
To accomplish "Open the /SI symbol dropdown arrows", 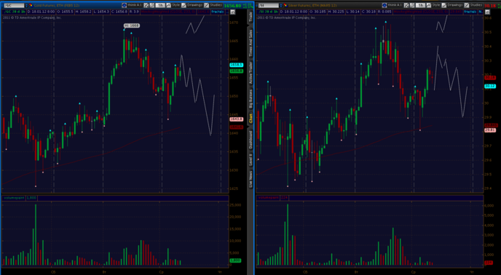I will [x=281, y=5].
